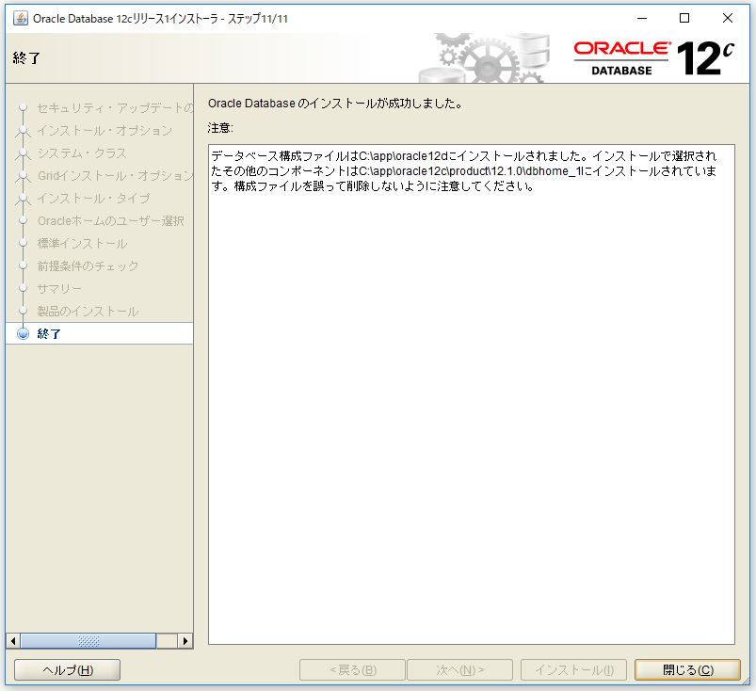Click the ヘルプ(H) button
This screenshot has width=756, height=691.
coord(68,669)
